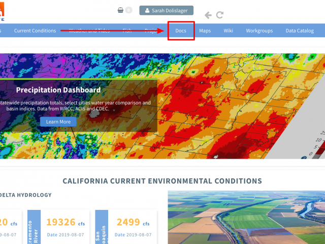Open the Sarah Dolislager user menu
Image resolution: width=325 pixels, height=244 pixels.
166,10
